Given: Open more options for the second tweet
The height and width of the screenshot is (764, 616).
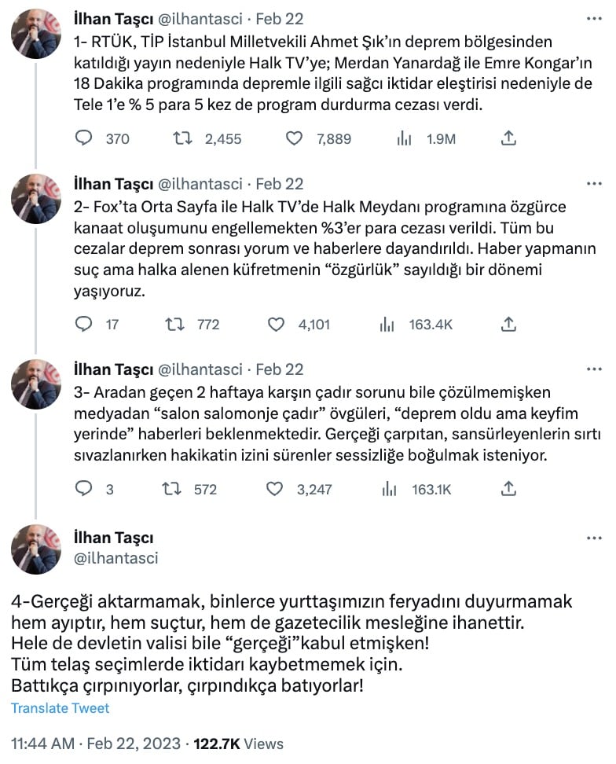Looking at the screenshot, I should click(594, 184).
